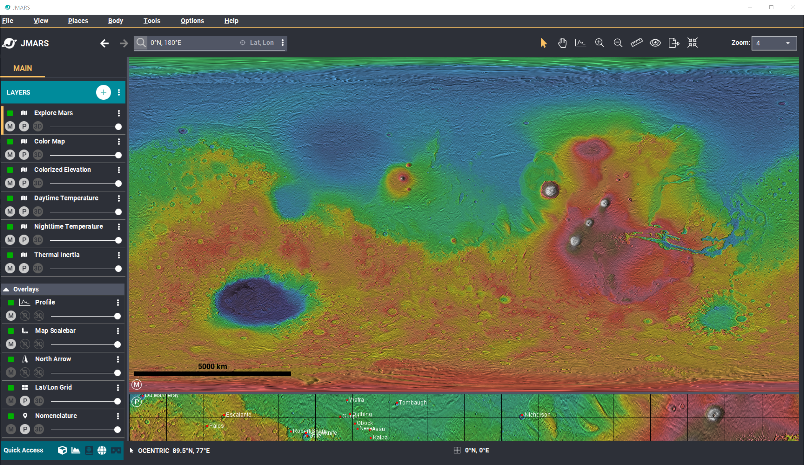The height and width of the screenshot is (465, 804).
Task: Open the Help menu
Action: click(x=231, y=21)
